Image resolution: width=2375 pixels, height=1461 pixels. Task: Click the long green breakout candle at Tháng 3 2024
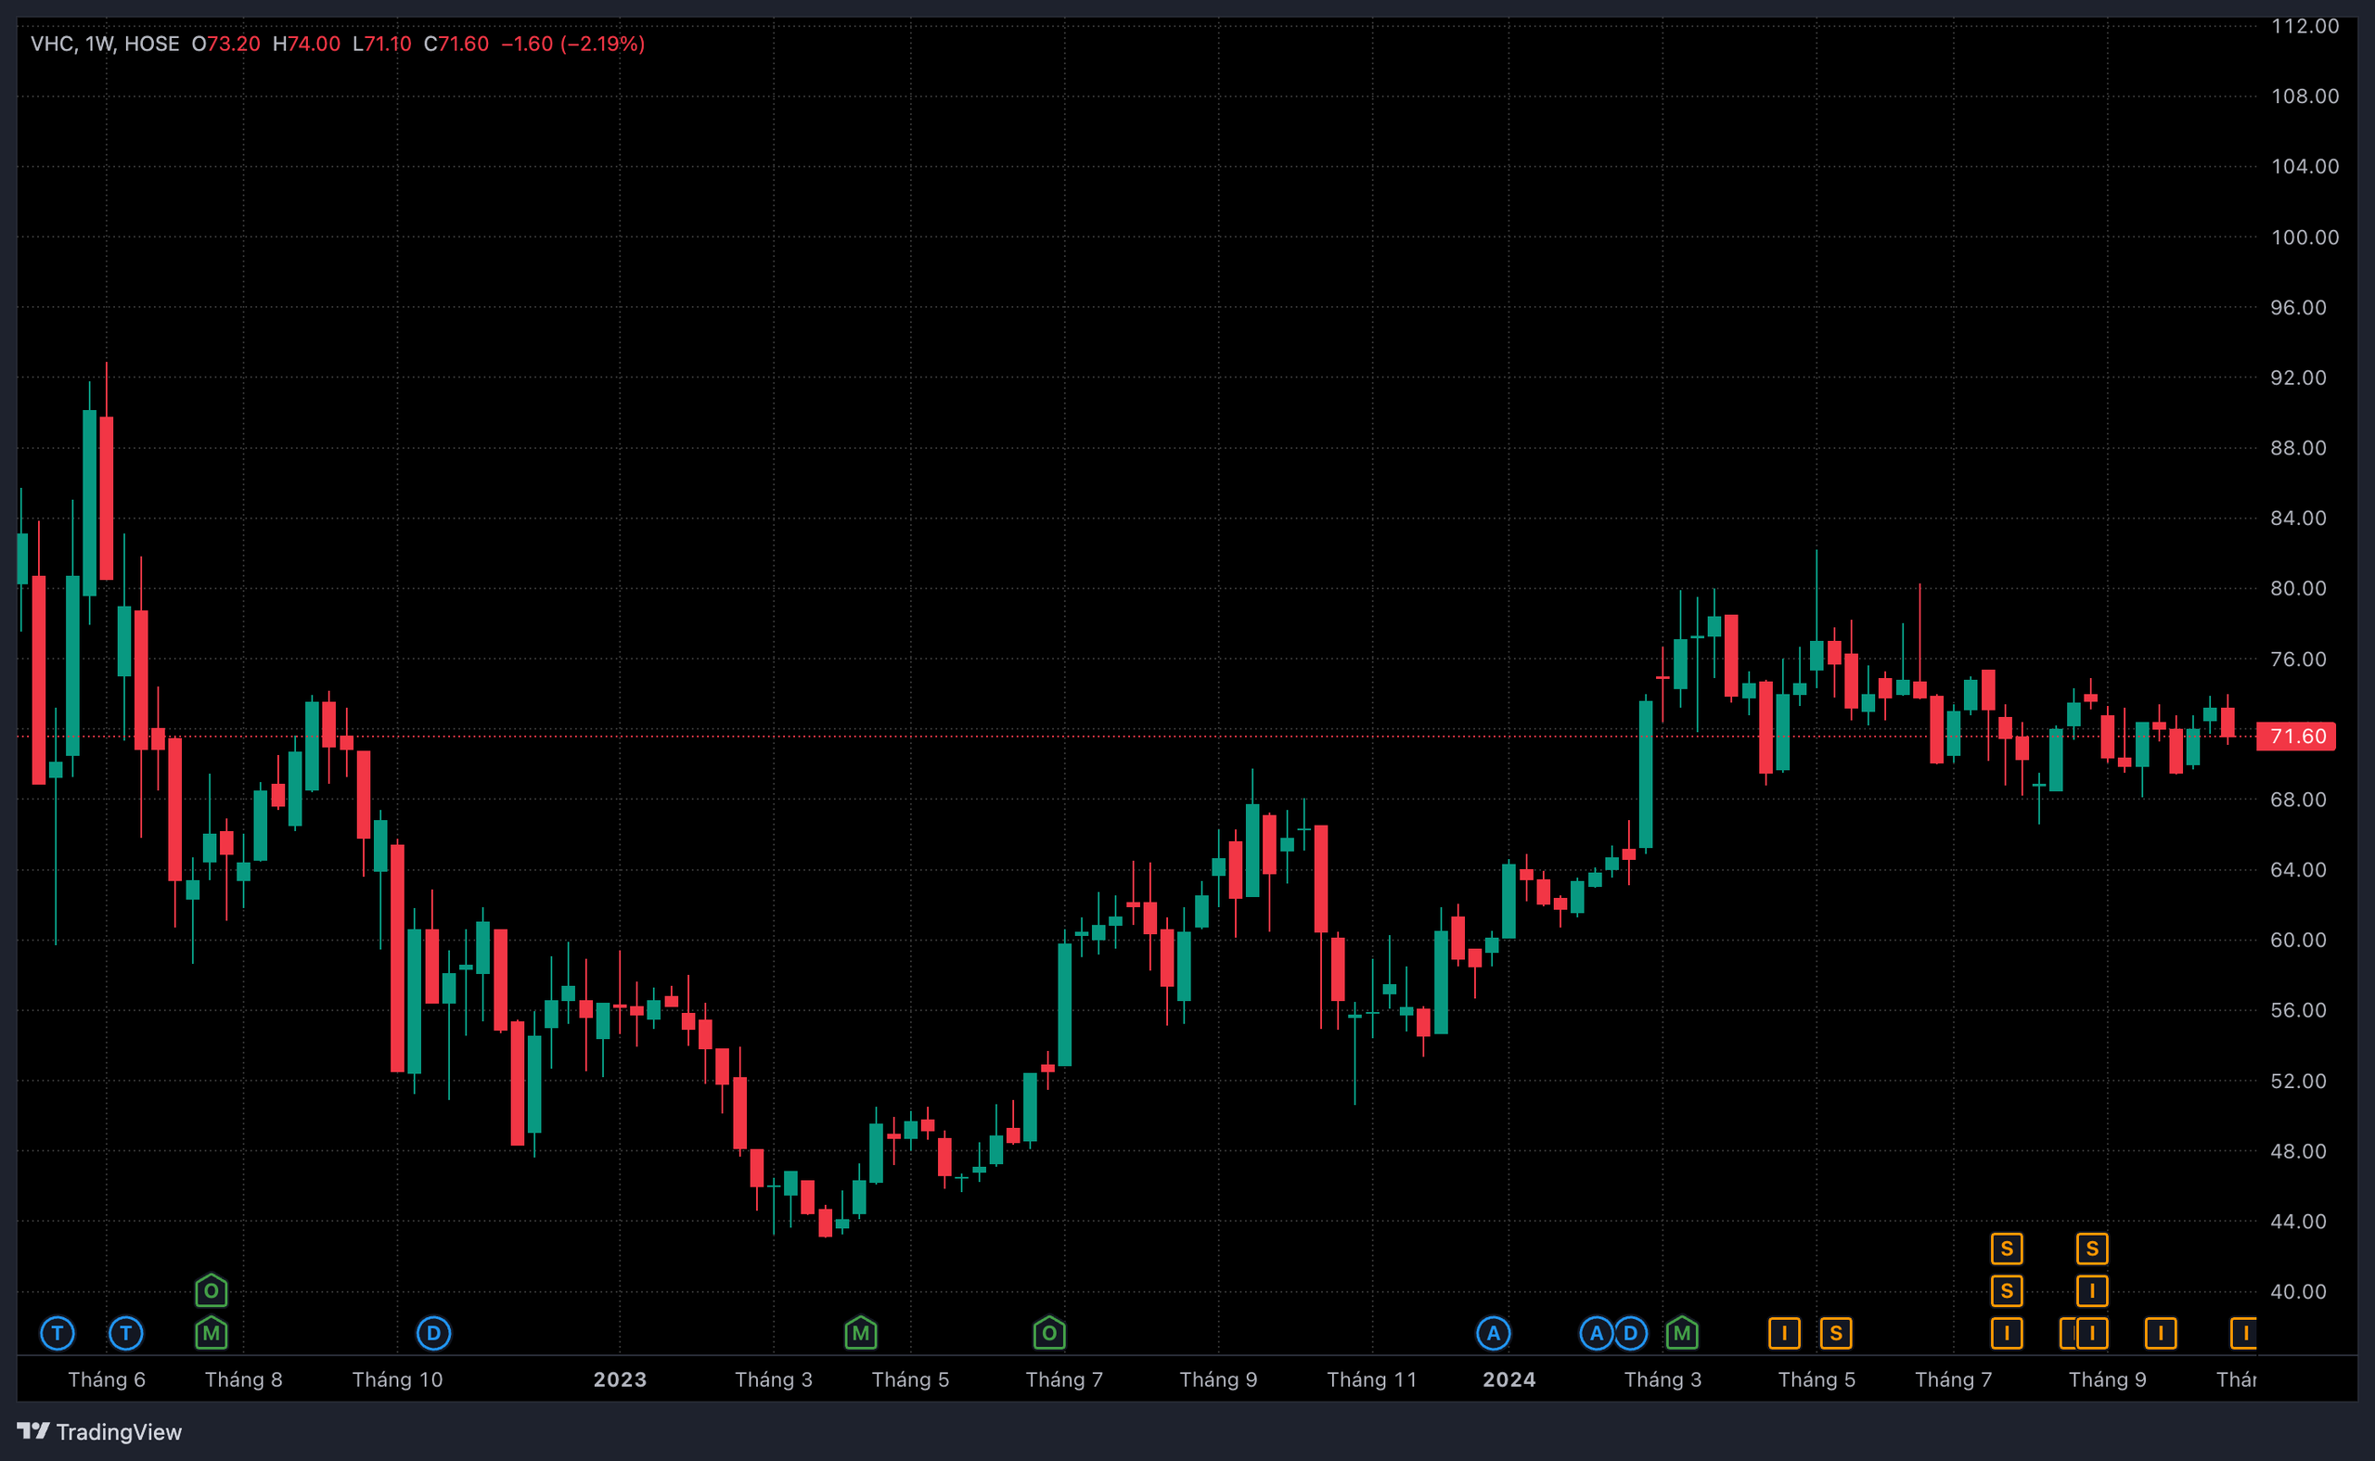pos(1646,774)
